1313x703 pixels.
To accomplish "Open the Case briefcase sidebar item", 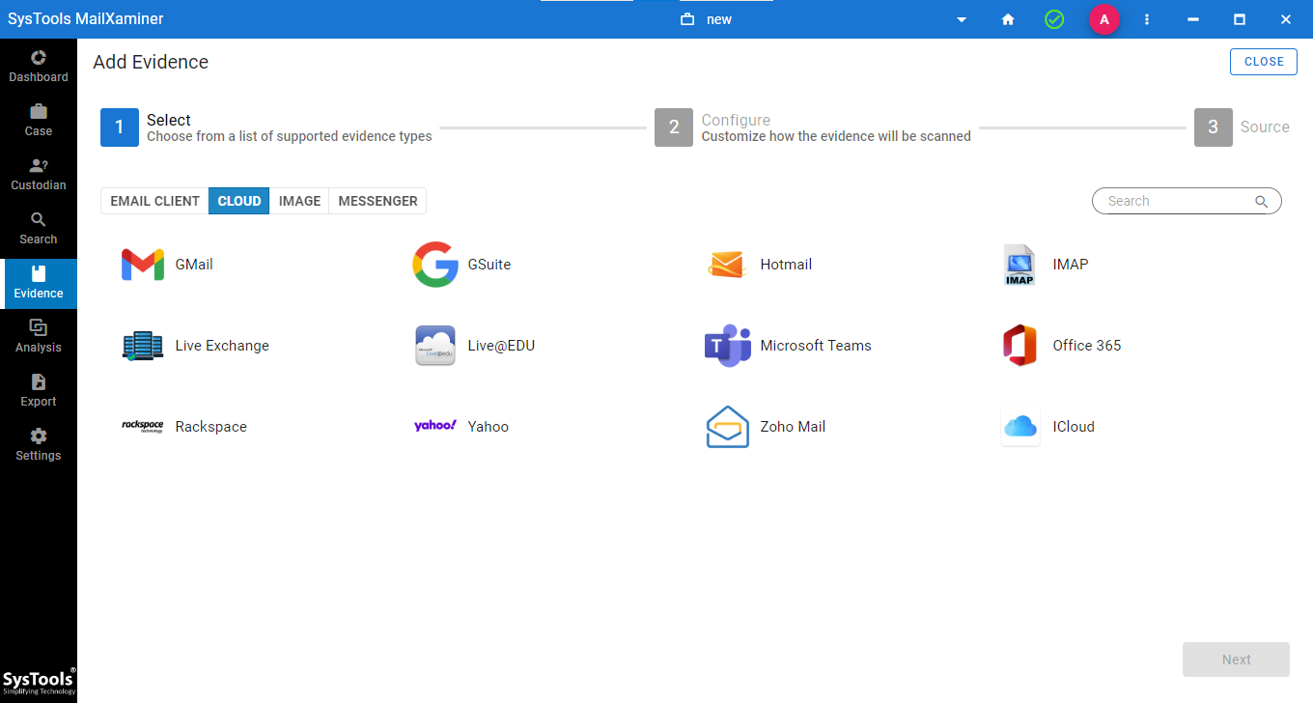I will pos(39,120).
